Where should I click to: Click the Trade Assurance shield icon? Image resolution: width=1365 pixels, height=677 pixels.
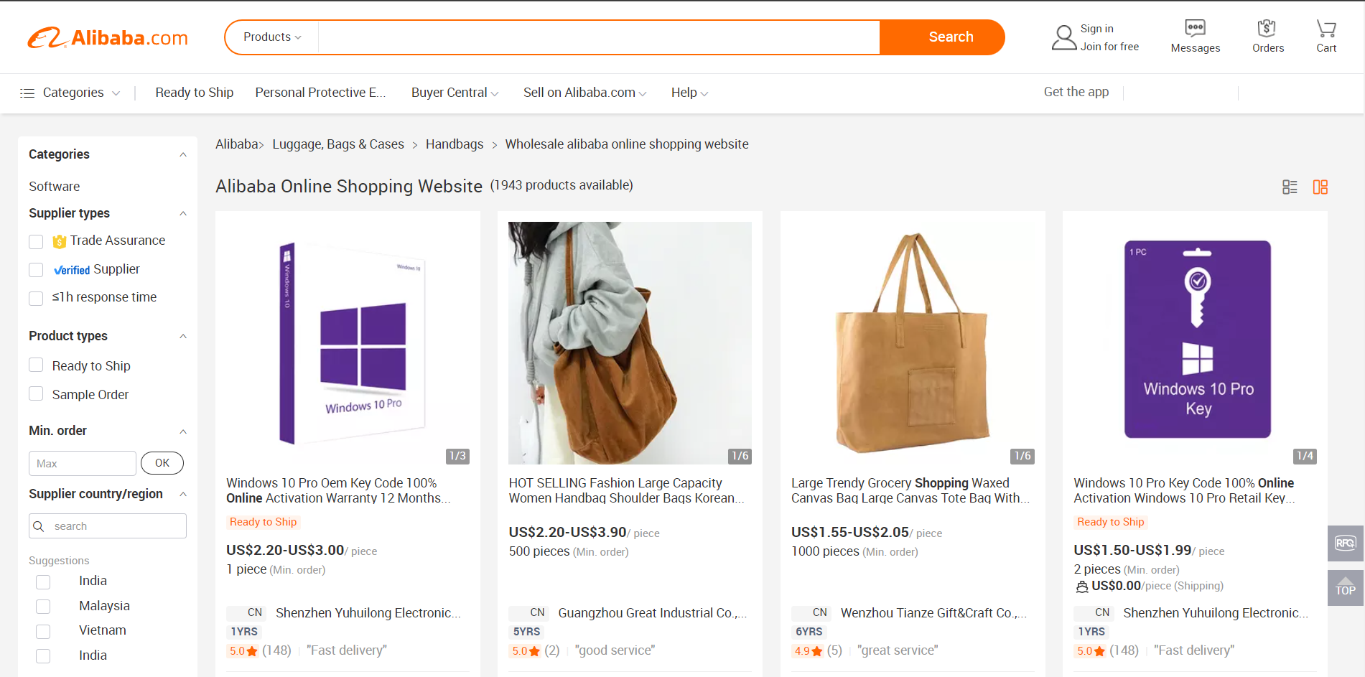60,242
